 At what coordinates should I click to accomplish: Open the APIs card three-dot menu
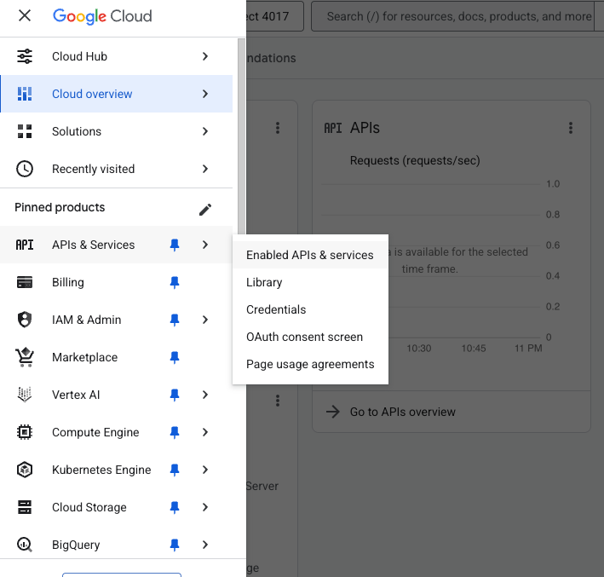[571, 128]
